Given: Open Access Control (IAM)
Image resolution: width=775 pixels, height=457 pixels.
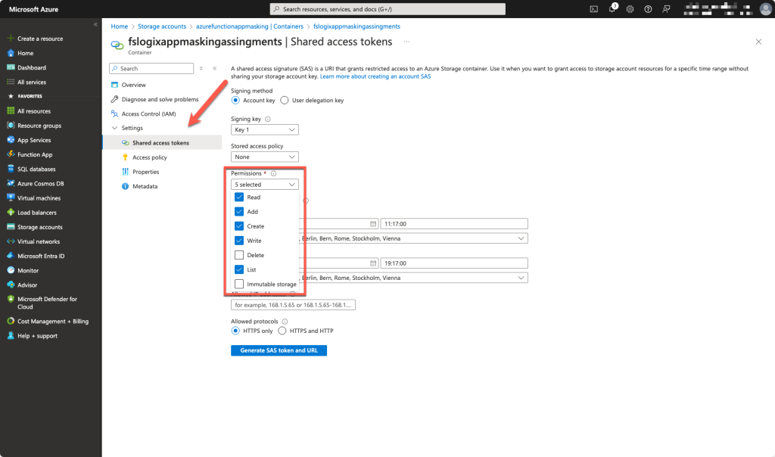Looking at the screenshot, I should coord(148,113).
